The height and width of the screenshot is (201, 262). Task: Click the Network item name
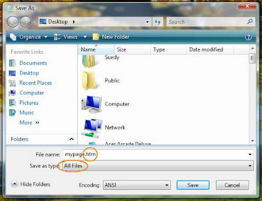coord(115,128)
